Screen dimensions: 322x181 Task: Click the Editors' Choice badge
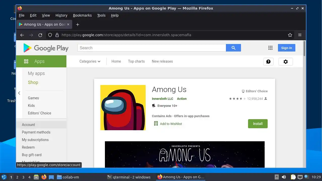point(255,91)
